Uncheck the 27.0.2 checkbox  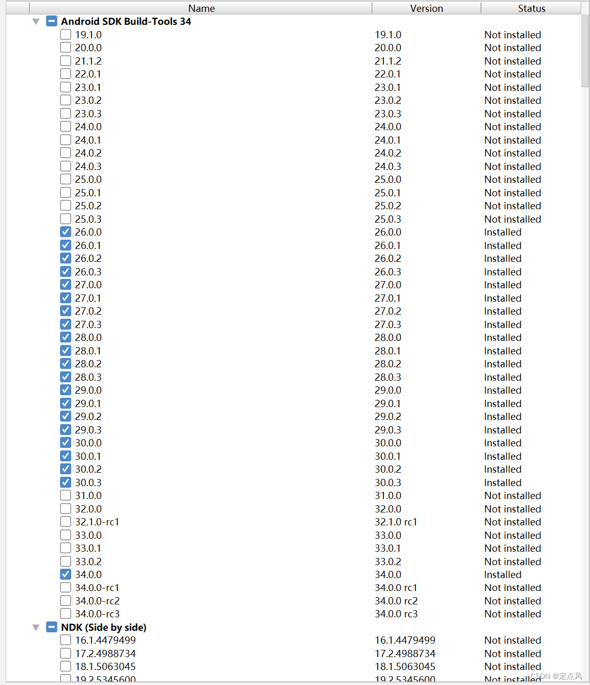pos(66,311)
